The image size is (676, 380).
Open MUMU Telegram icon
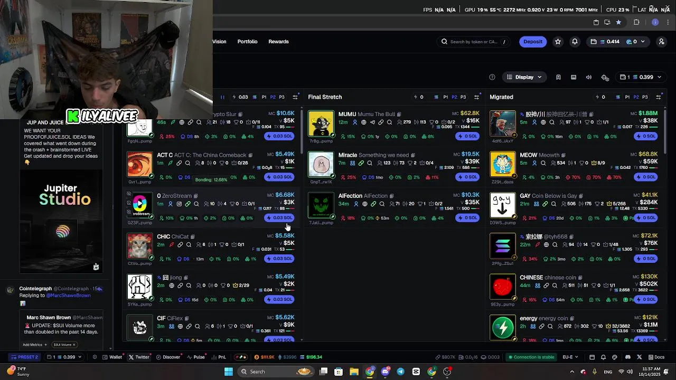coord(372,122)
